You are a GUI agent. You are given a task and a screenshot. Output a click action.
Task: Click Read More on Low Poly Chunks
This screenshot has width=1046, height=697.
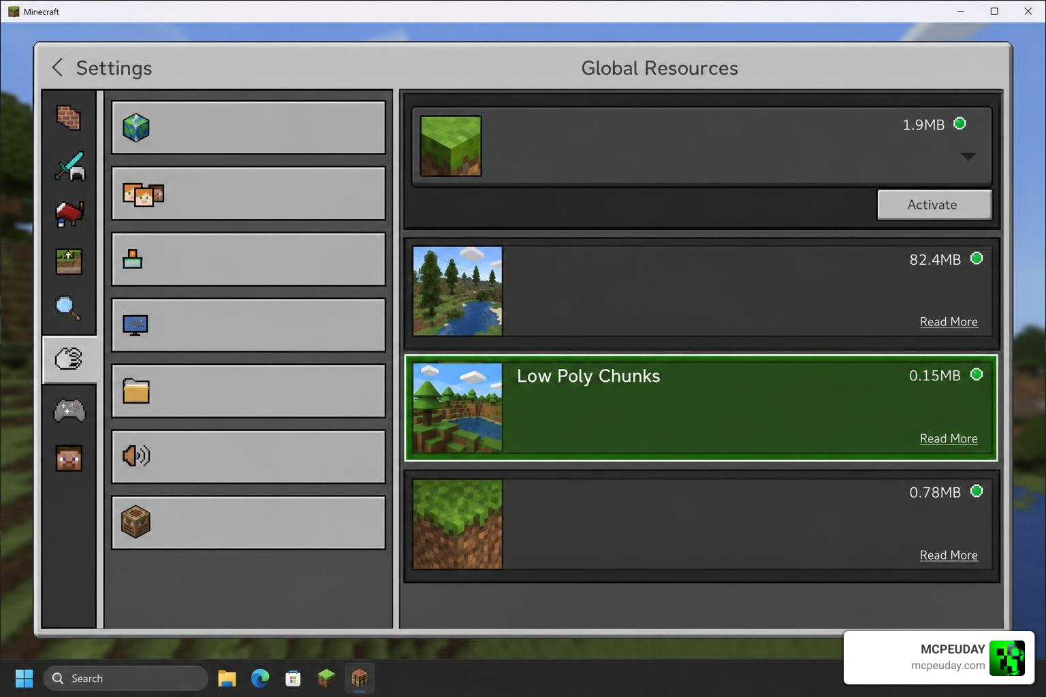949,439
